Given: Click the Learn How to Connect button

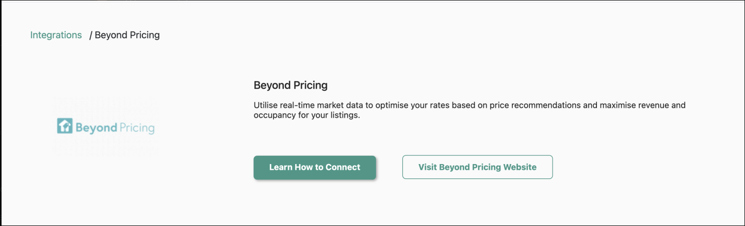Looking at the screenshot, I should pos(315,167).
